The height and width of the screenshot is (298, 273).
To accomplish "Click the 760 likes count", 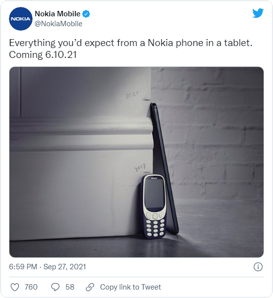I will point(31,287).
